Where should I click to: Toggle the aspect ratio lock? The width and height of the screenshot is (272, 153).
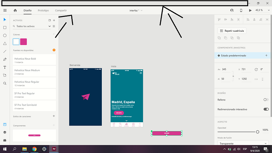[x=233, y=76]
